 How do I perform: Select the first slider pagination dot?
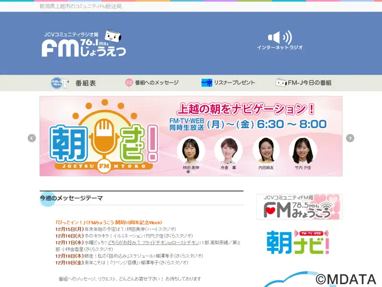pyautogui.click(x=188, y=172)
